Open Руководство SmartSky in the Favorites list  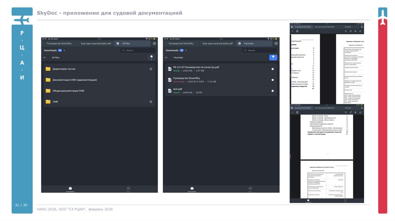point(221,80)
